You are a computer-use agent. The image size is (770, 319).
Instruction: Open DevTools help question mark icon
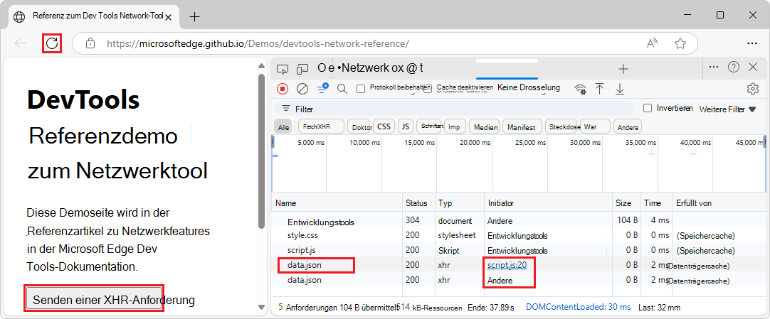(734, 67)
